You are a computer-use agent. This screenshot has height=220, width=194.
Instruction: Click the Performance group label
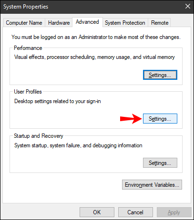(x=28, y=48)
